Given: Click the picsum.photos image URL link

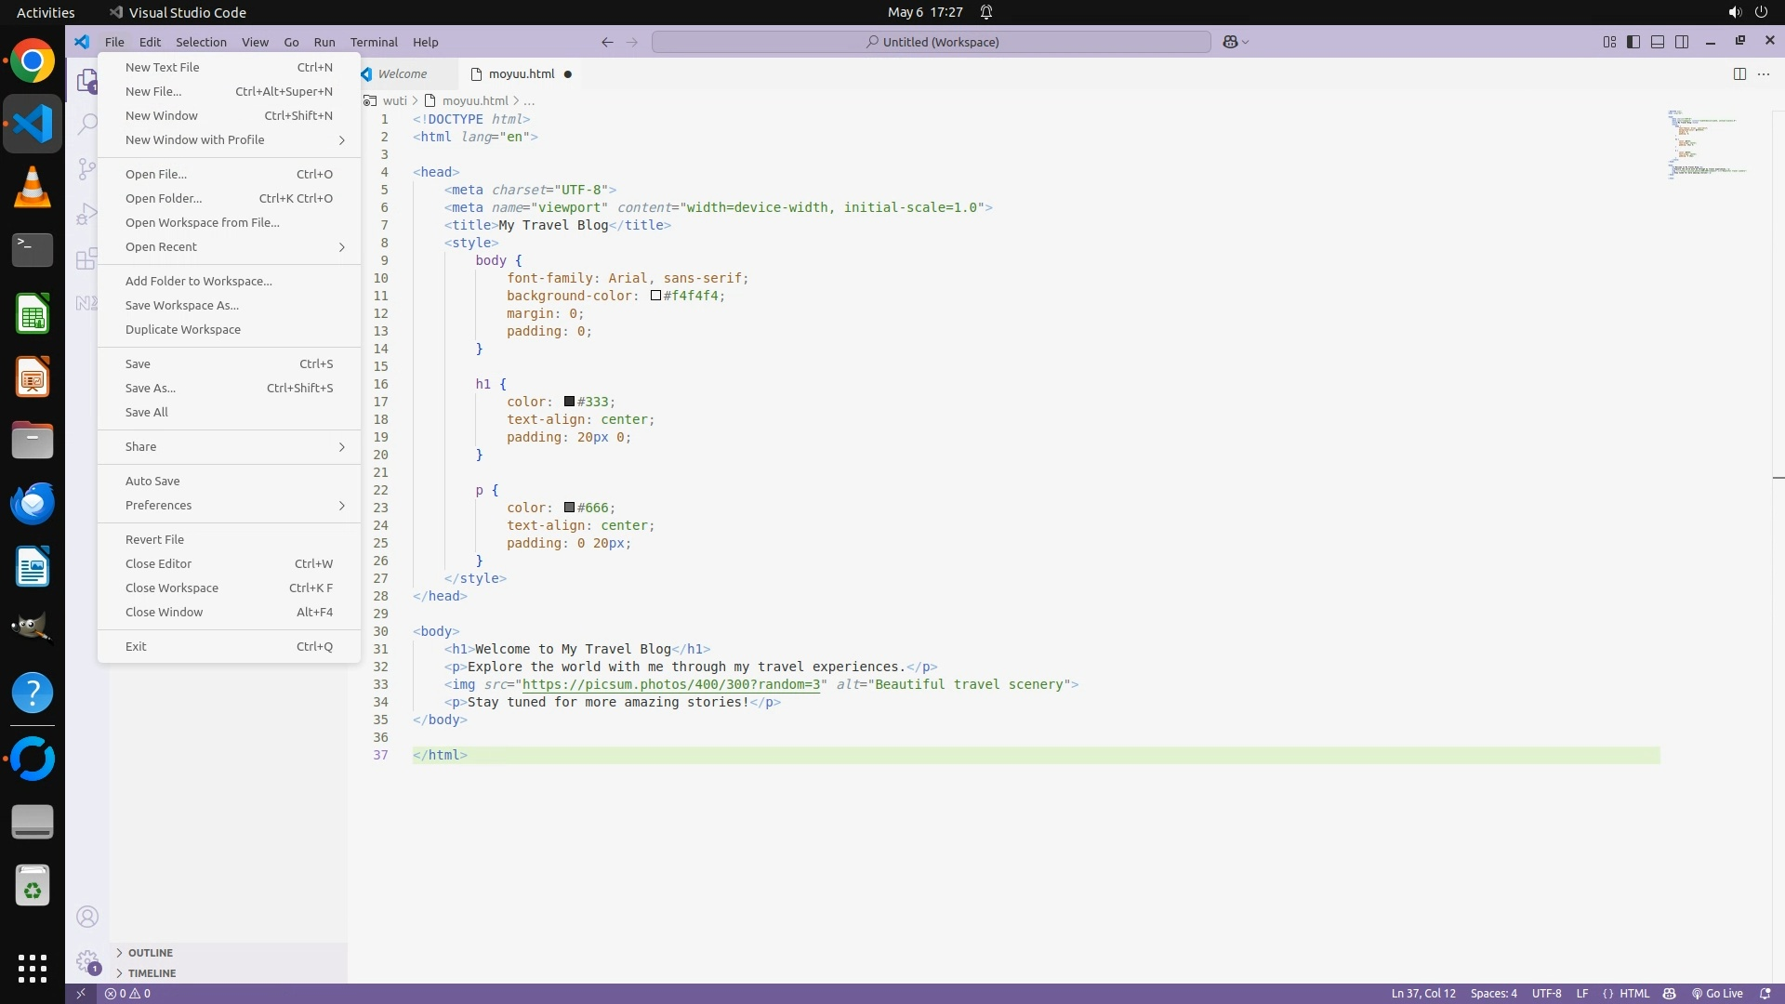Looking at the screenshot, I should (671, 684).
